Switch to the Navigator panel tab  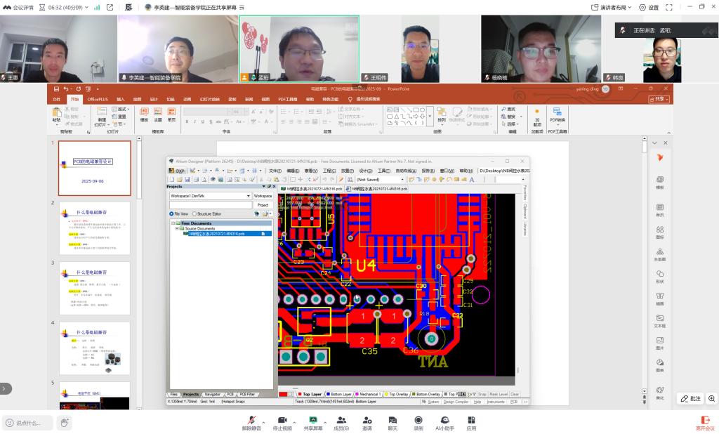(x=212, y=395)
